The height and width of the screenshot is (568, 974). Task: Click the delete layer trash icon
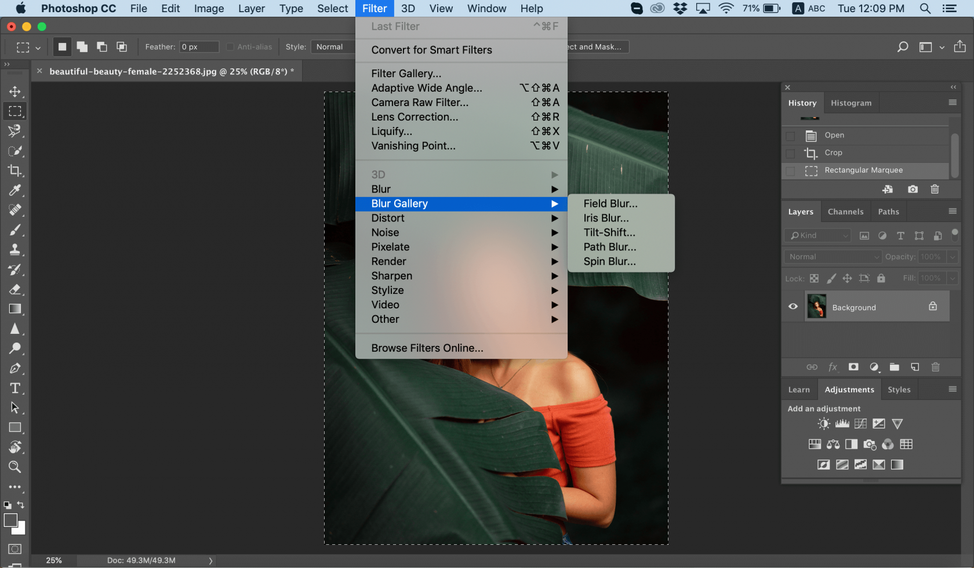(935, 367)
